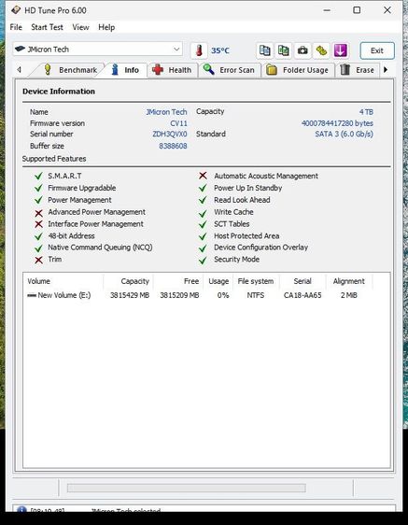Screen dimensions: 408x525
Task: Click the NTFS file system cell
Action: click(256, 295)
